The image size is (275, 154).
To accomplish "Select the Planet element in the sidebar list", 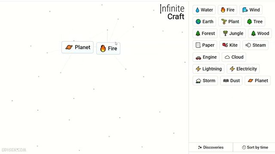I will click(x=258, y=81).
